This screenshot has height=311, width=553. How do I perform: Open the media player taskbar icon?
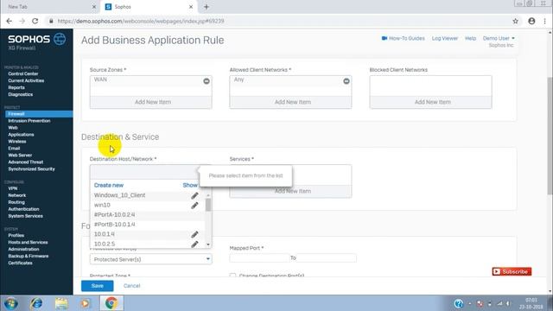click(86, 303)
